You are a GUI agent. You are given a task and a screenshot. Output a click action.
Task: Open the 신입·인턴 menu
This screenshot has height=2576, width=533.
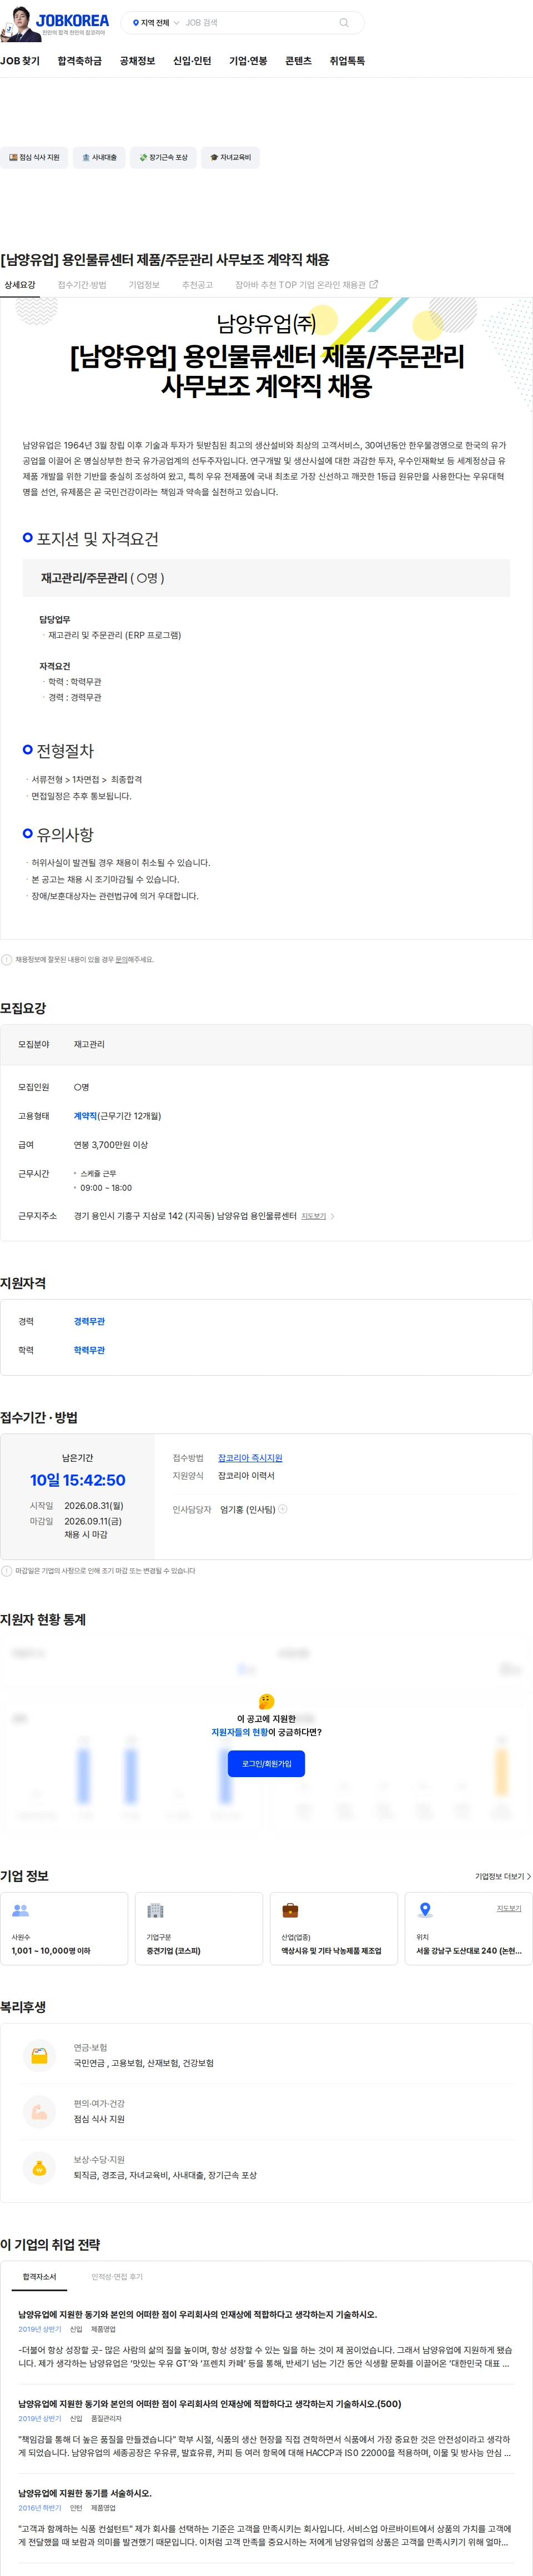tap(192, 61)
